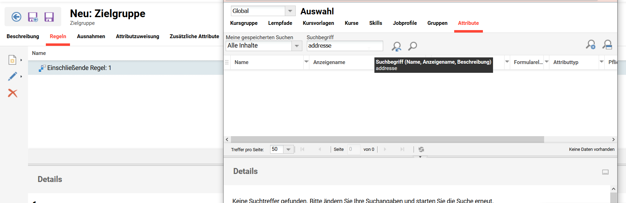Image resolution: width=626 pixels, height=203 pixels.
Task: Click the save search magnifier icon
Action: pyautogui.click(x=607, y=44)
